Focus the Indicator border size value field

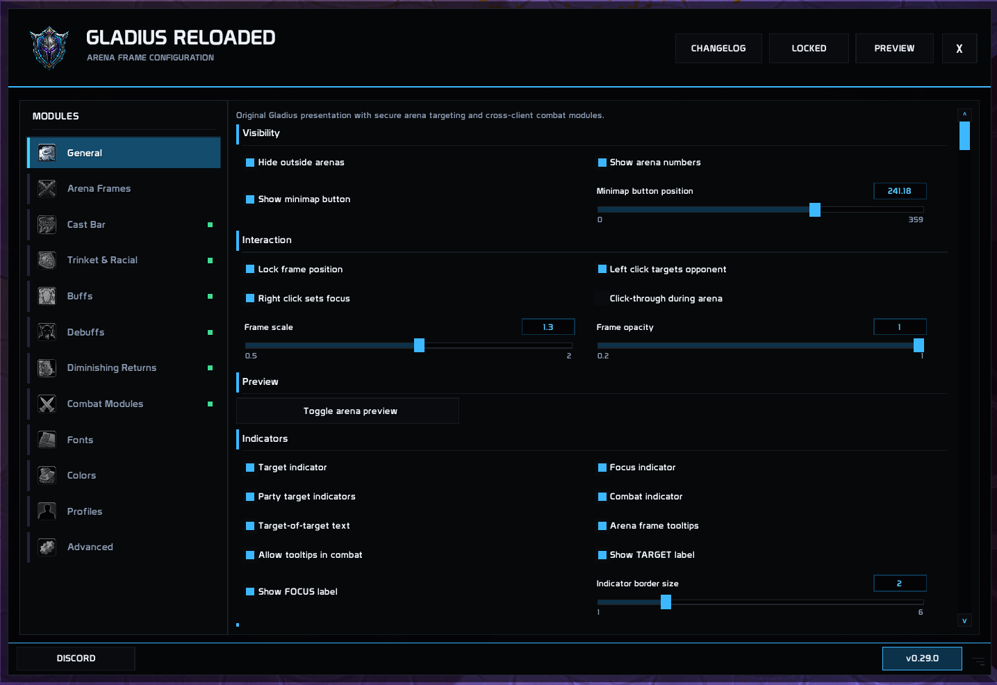(900, 584)
